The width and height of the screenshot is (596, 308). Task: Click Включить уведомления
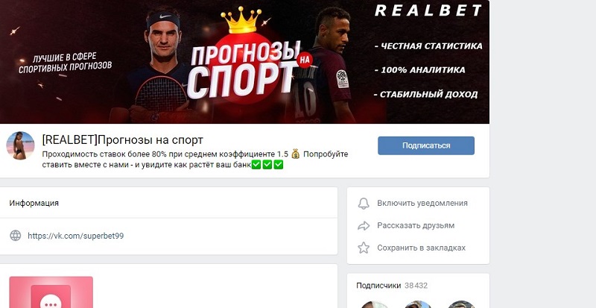tap(422, 204)
